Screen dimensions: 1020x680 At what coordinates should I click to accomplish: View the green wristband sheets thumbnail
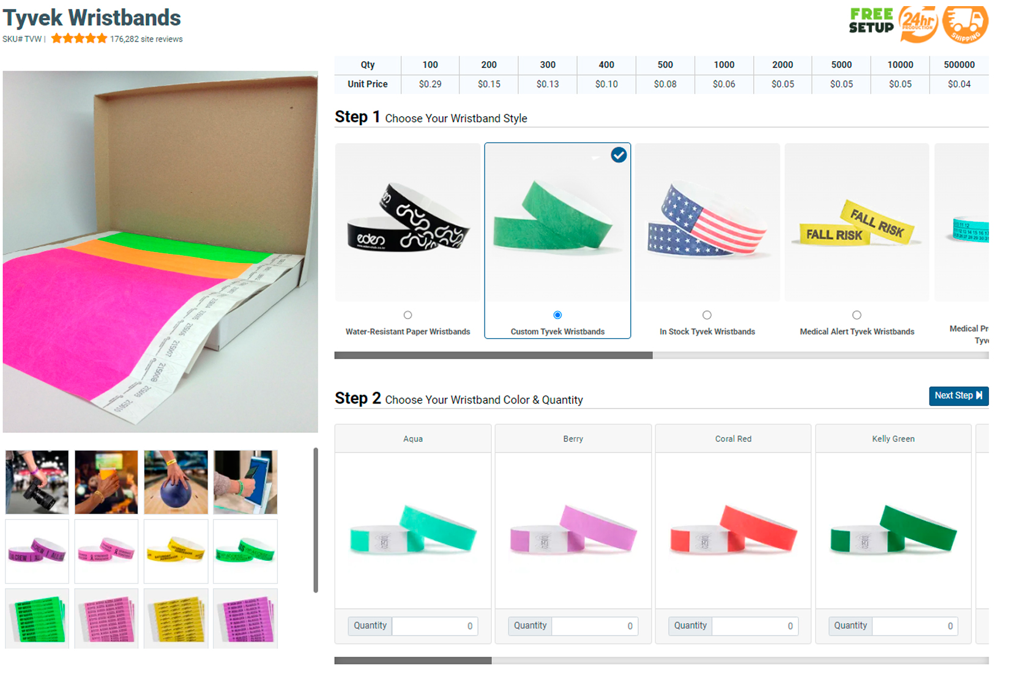click(37, 618)
